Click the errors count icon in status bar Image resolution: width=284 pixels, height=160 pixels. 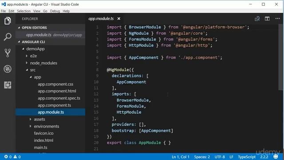click(6, 156)
